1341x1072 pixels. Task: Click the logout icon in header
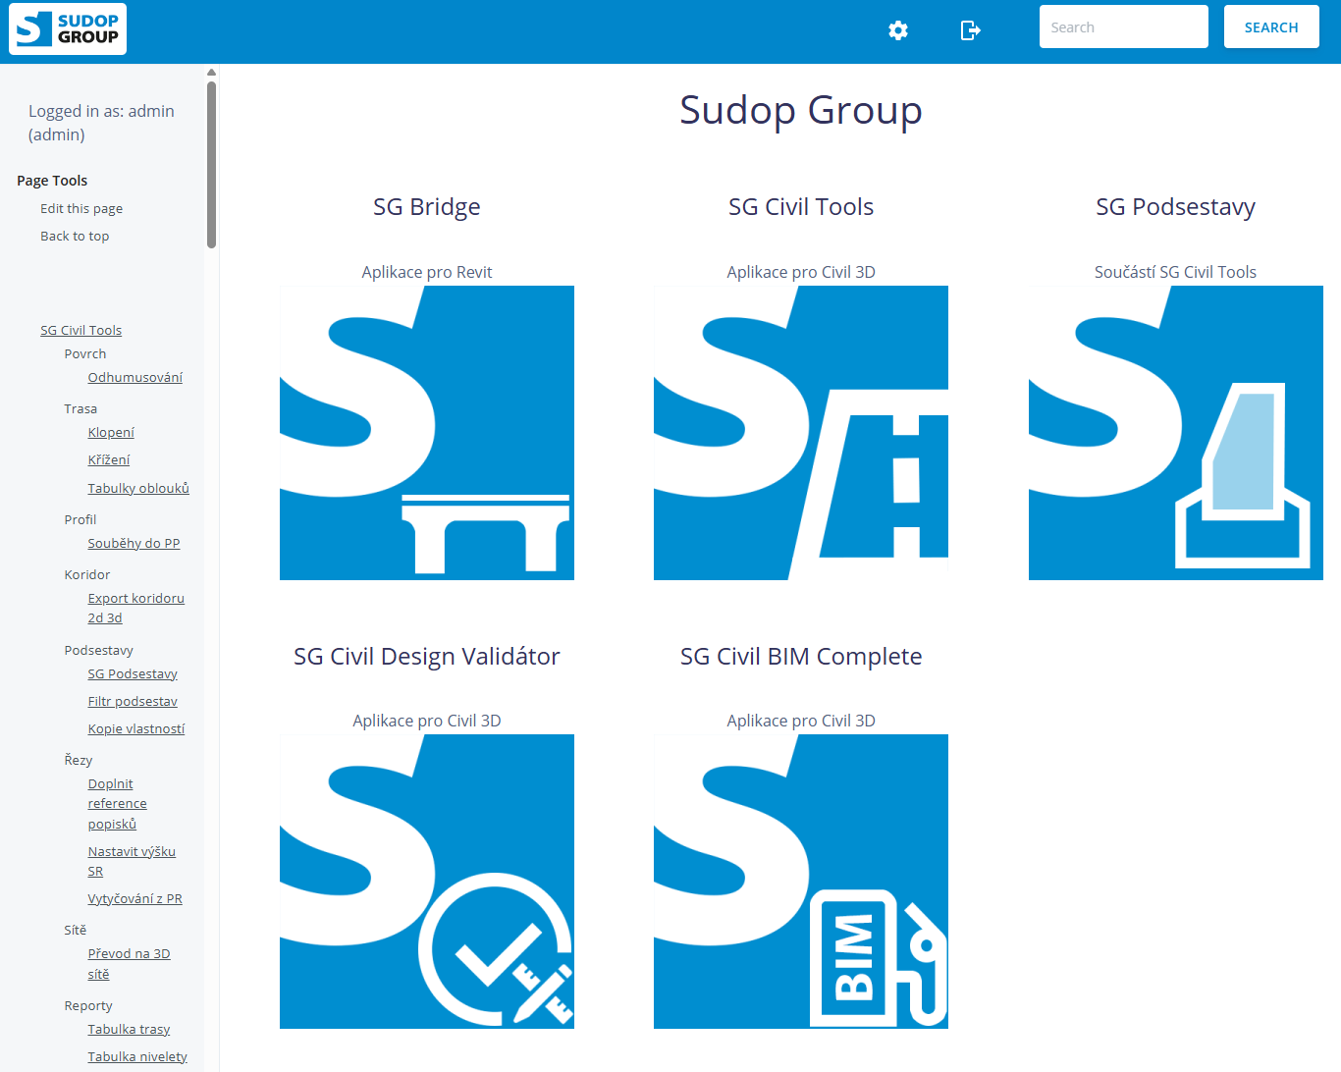tap(970, 30)
